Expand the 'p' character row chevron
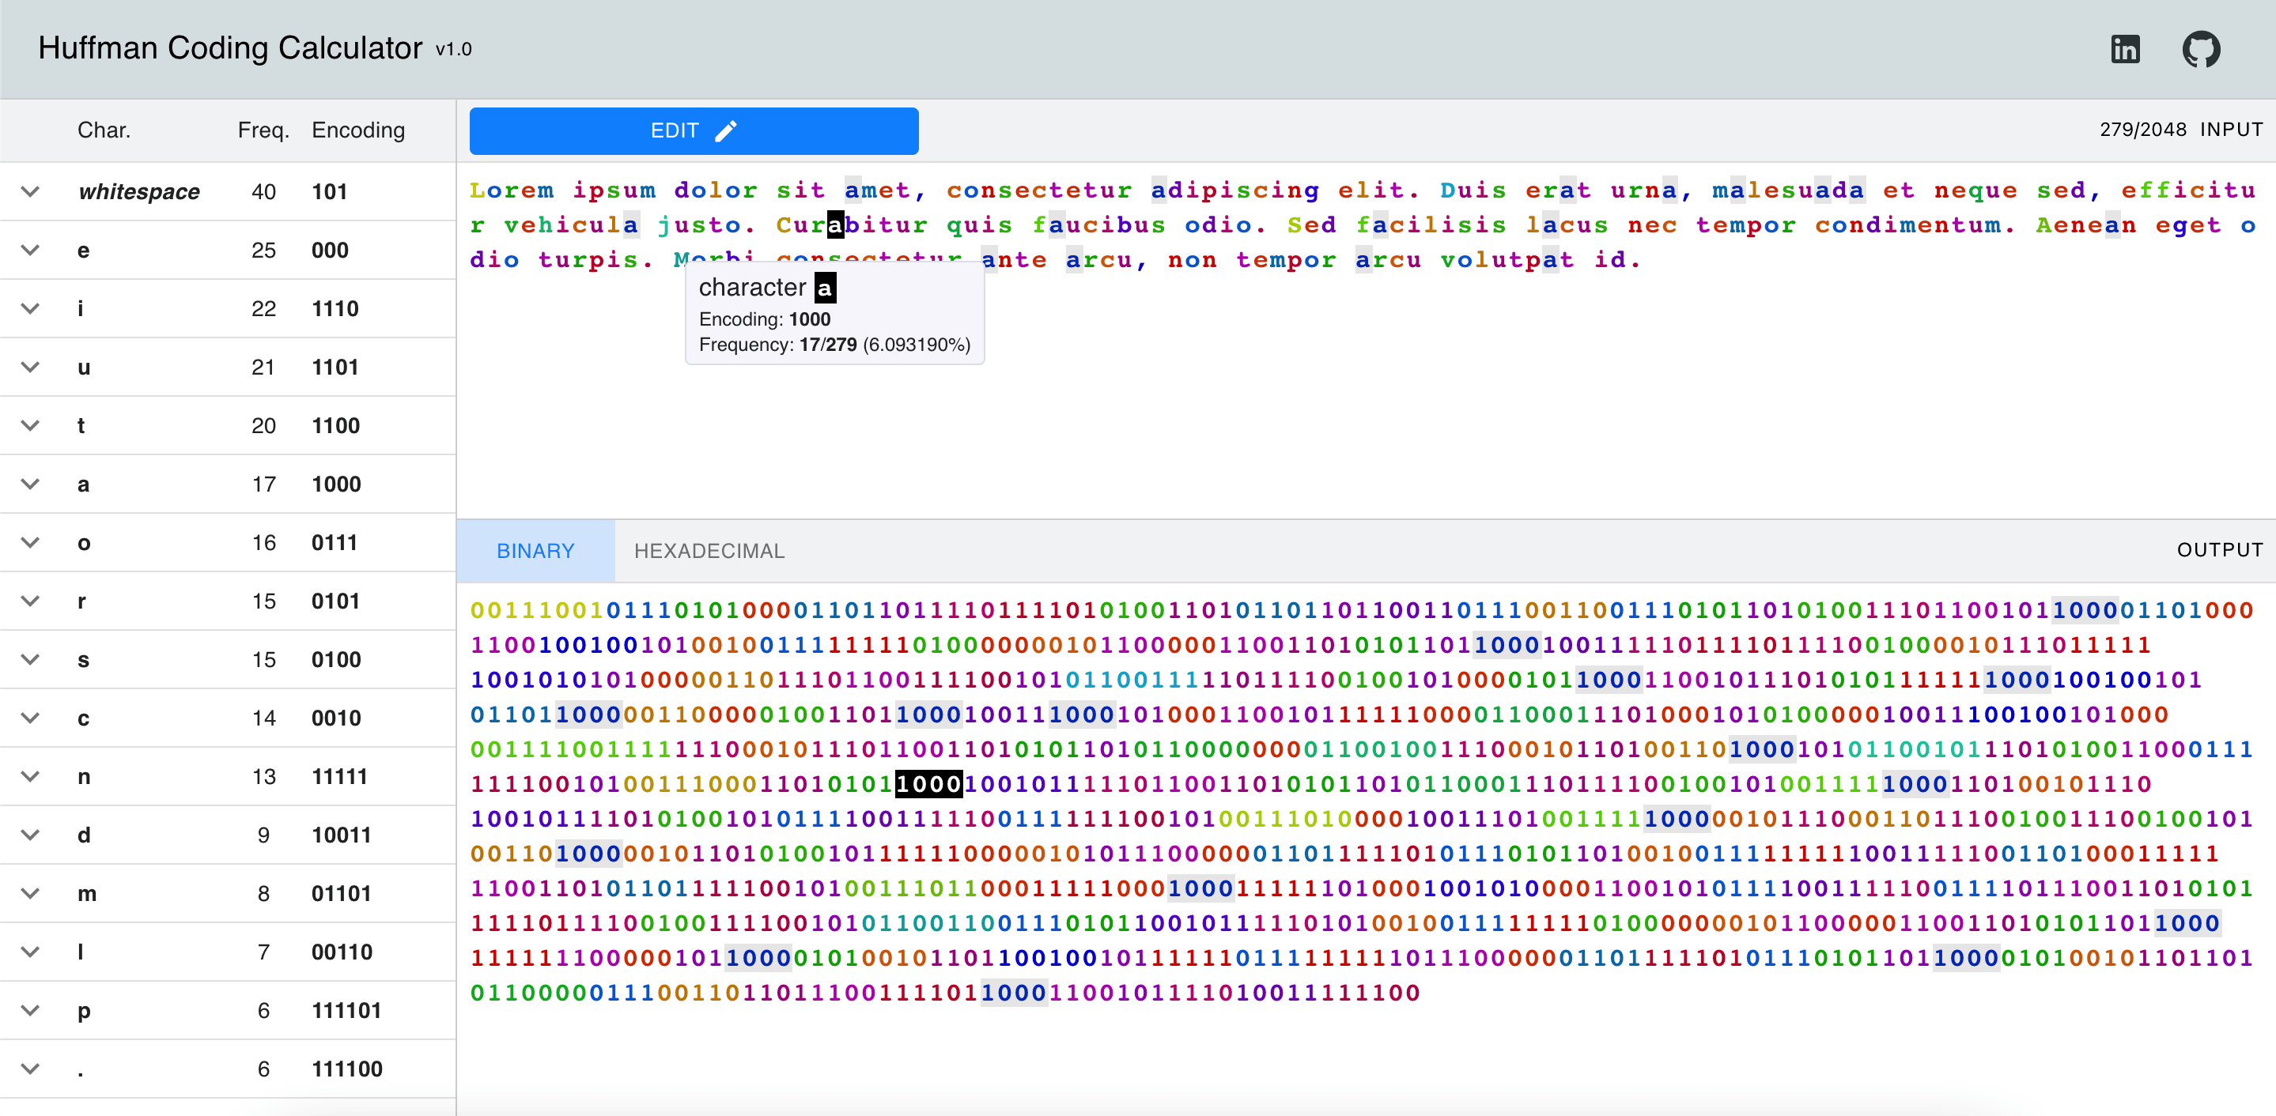 click(30, 1010)
